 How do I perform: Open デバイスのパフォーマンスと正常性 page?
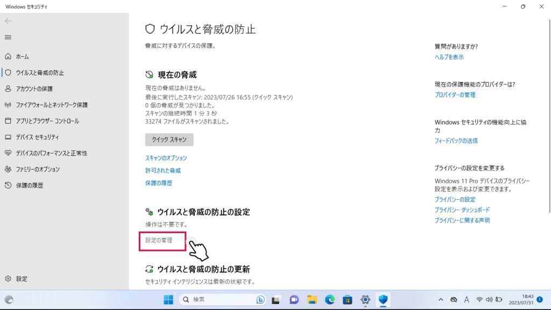(51, 153)
